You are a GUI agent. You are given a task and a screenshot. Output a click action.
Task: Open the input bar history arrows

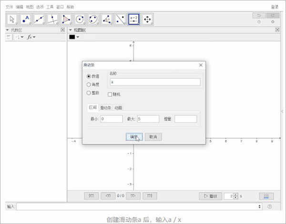tap(260, 206)
